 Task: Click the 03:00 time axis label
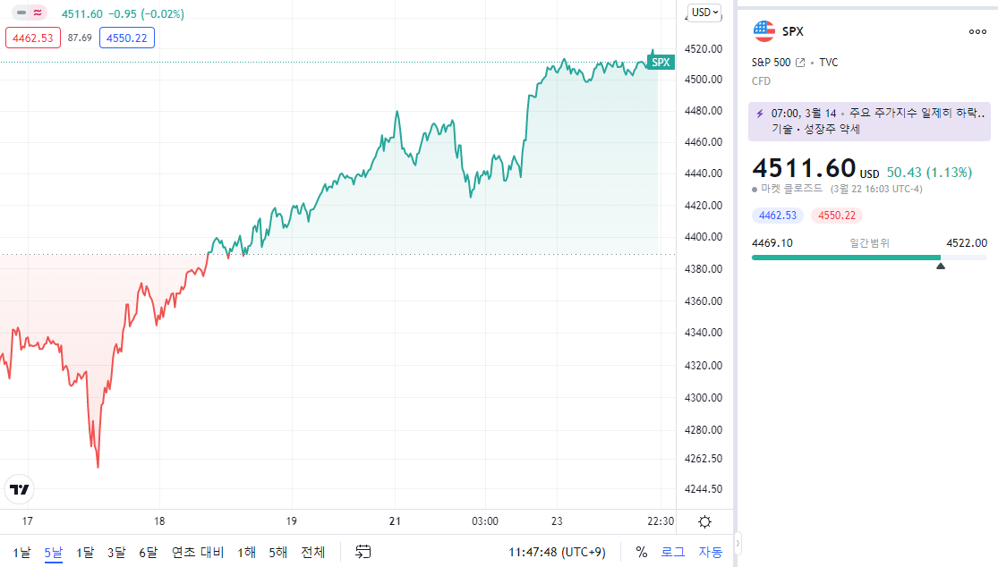click(485, 521)
